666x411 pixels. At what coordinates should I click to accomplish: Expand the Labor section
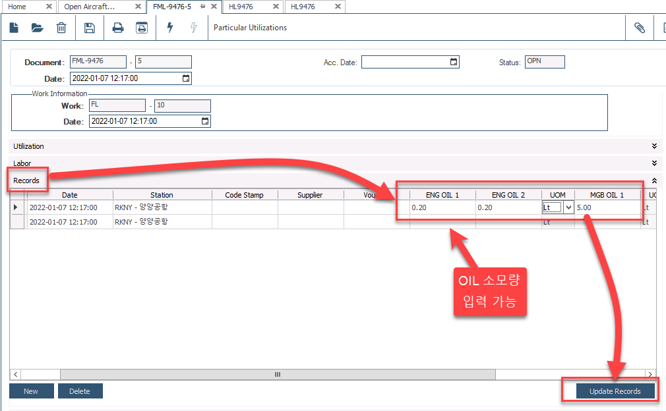coord(654,163)
